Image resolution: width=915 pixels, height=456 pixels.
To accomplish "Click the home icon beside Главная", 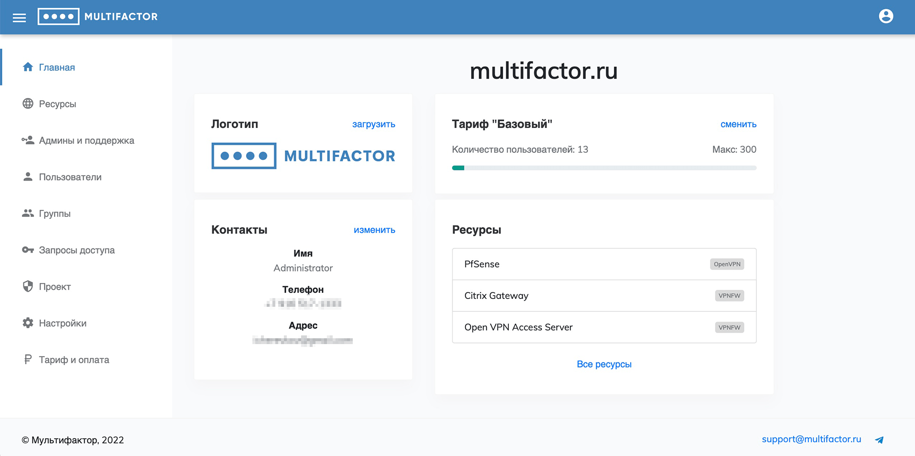I will coord(28,67).
